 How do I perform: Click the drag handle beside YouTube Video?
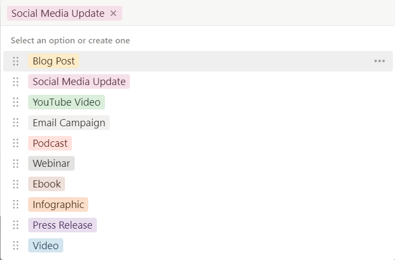click(16, 102)
